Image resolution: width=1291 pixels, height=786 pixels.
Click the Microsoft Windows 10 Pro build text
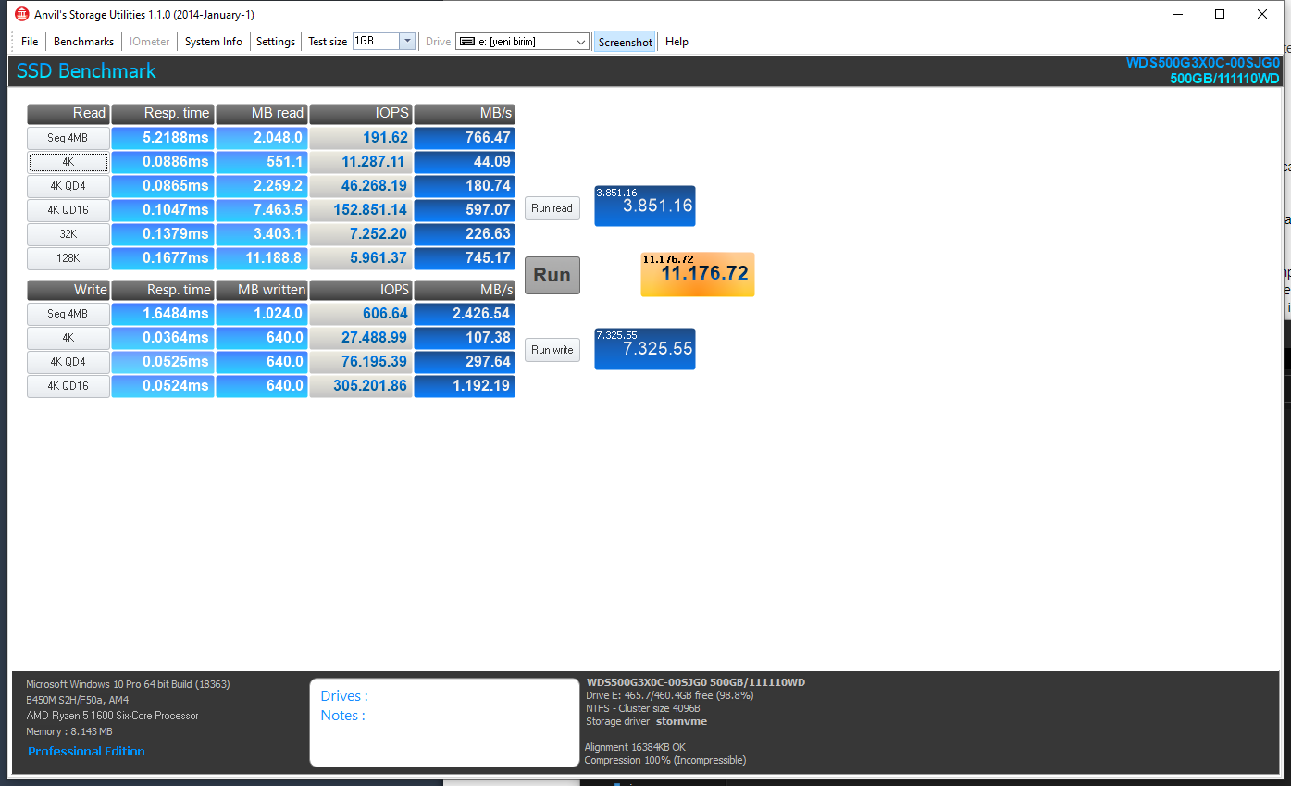[128, 684]
